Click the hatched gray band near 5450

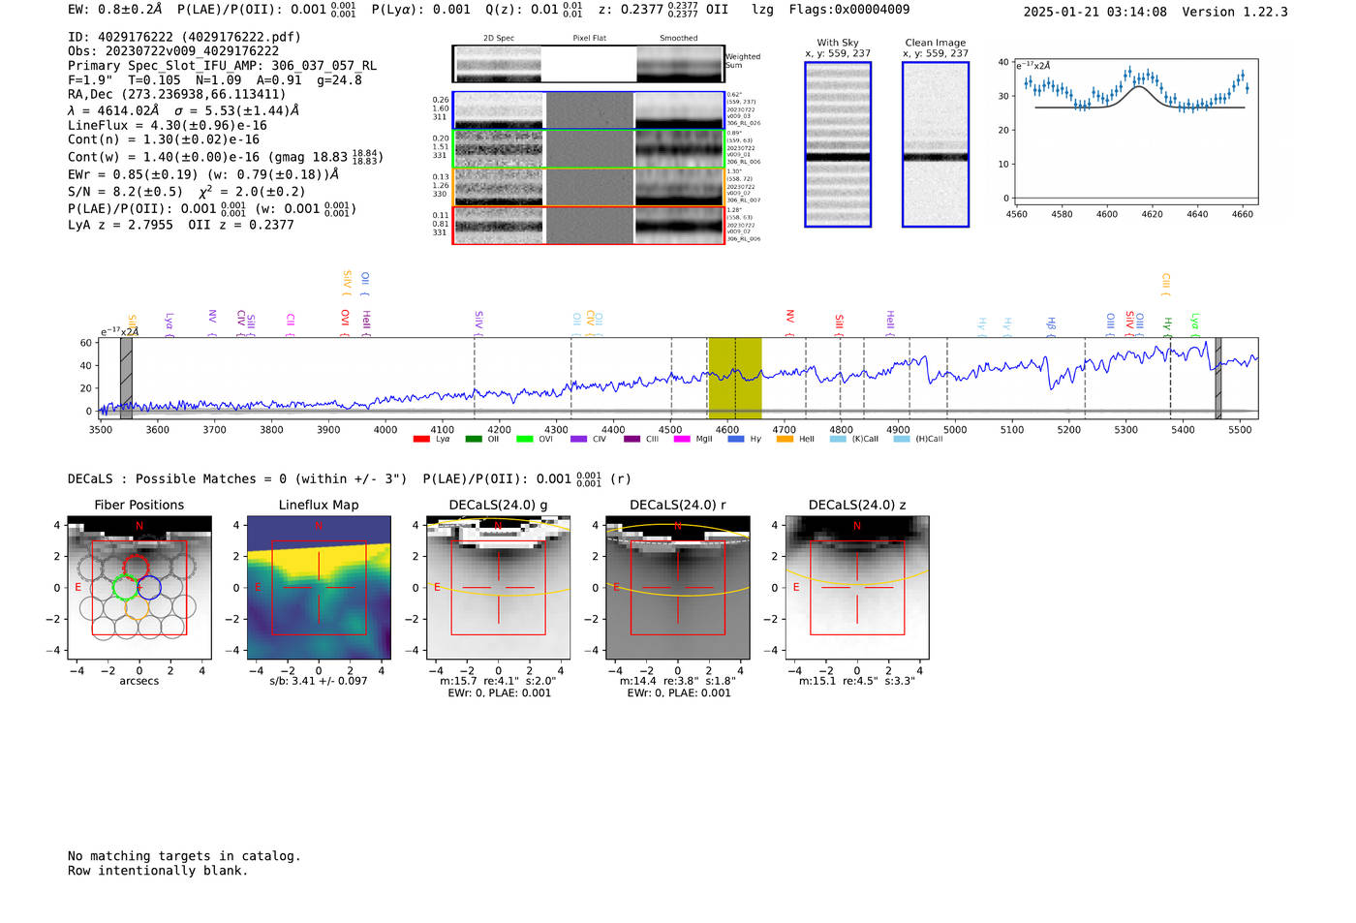1218,379
